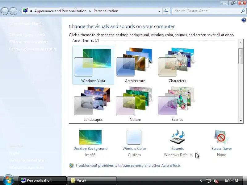Click the Screen Saver link text
Screen dimensions: 247x185
pos(222,149)
